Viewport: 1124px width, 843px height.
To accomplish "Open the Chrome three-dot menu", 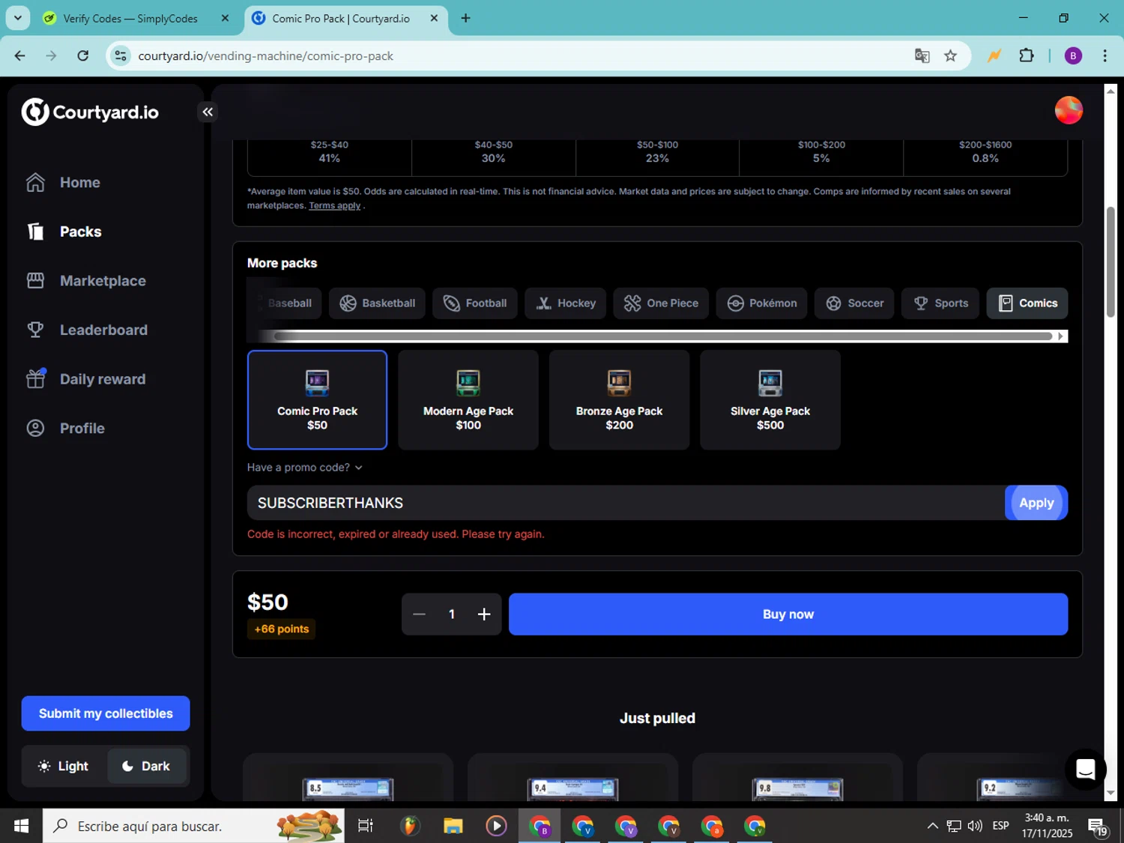I will pyautogui.click(x=1105, y=55).
